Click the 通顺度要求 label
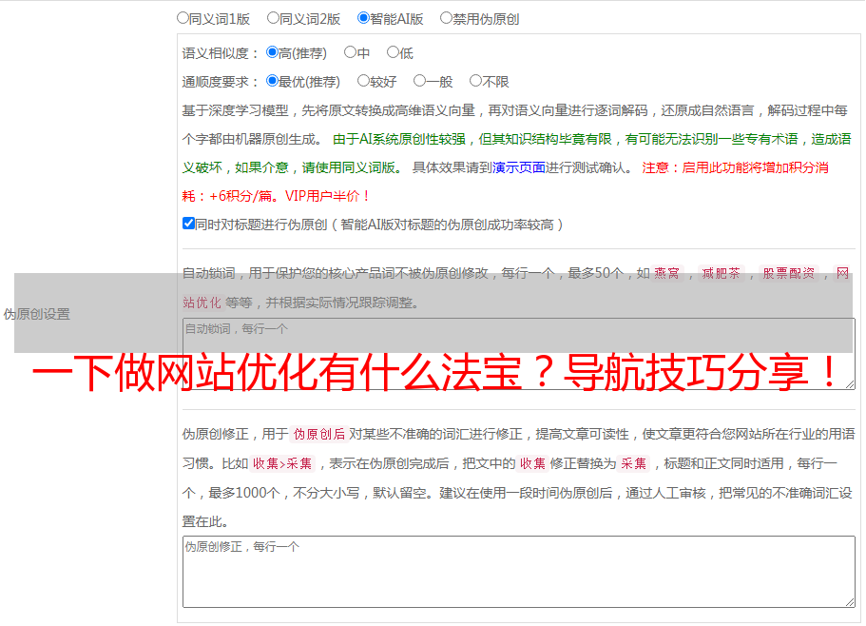Image resolution: width=866 pixels, height=626 pixels. 221,83
